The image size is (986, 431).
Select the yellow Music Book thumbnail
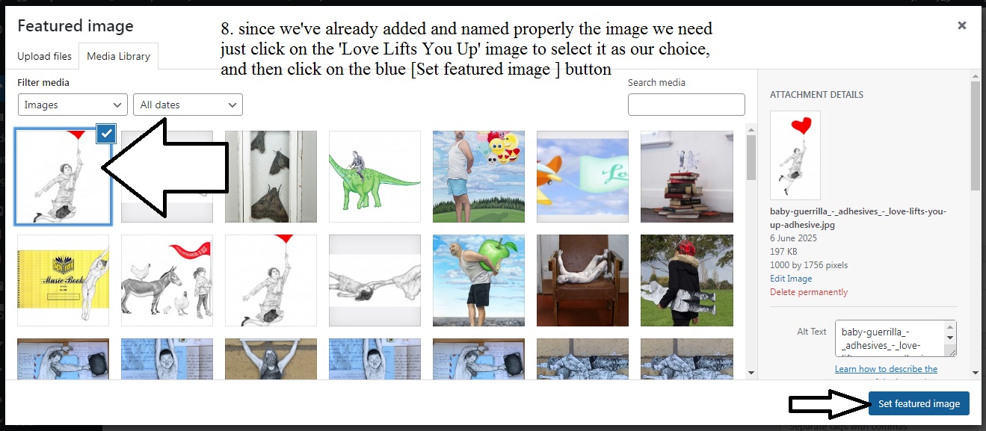[x=63, y=280]
